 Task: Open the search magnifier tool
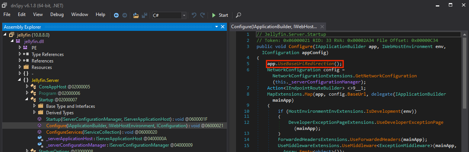[x=238, y=15]
